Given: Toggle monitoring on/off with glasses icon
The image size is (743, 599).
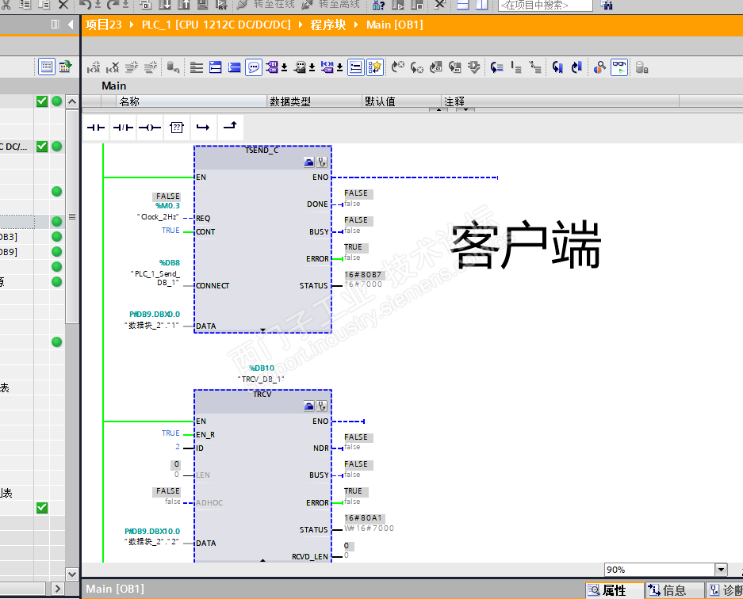Looking at the screenshot, I should [x=619, y=67].
